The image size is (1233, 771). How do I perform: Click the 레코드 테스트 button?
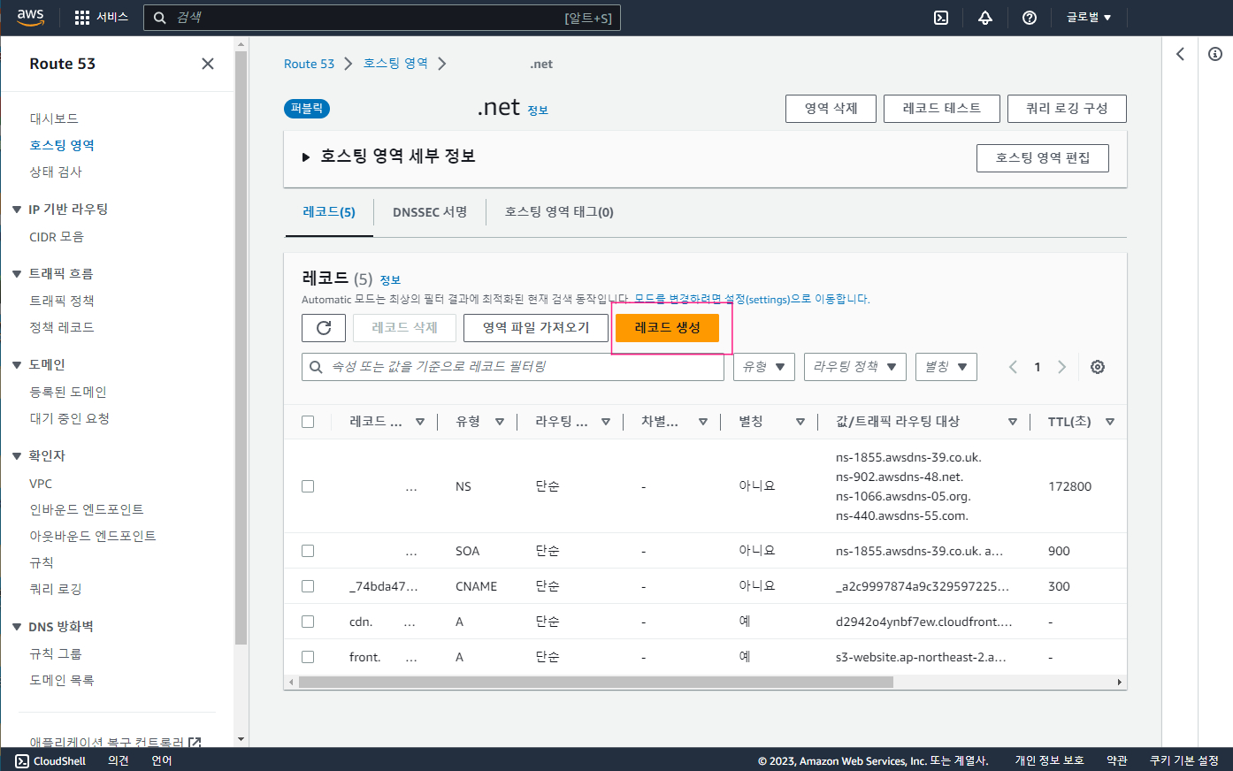pyautogui.click(x=942, y=109)
